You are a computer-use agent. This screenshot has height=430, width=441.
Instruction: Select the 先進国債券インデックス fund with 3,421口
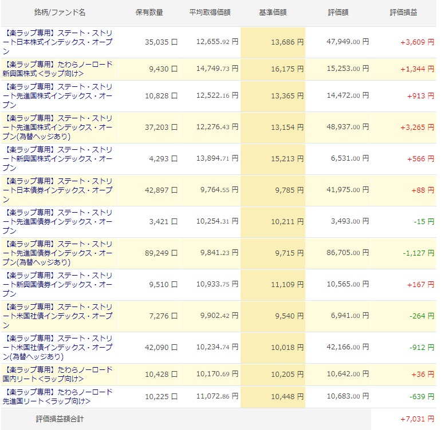point(58,222)
